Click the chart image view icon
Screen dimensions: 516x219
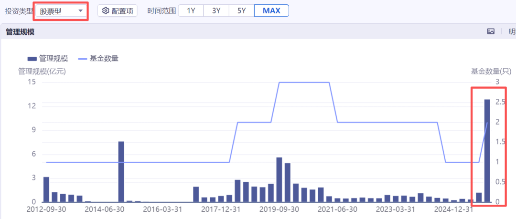pyautogui.click(x=491, y=31)
